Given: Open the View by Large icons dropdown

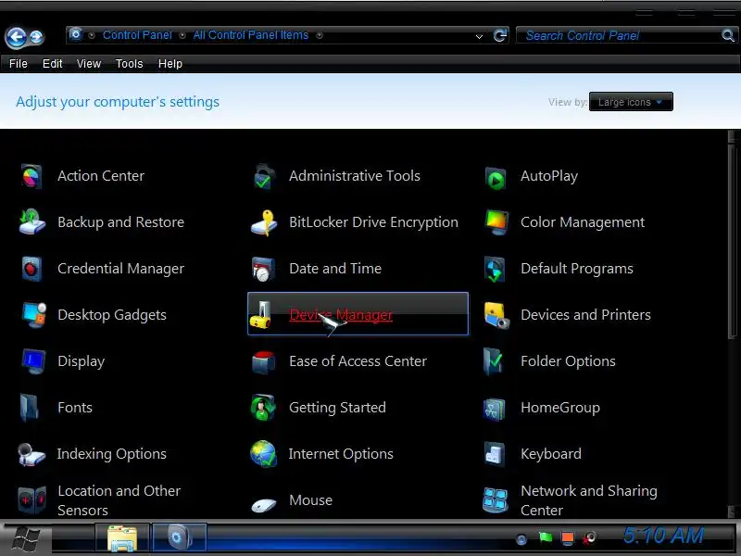Looking at the screenshot, I should tap(631, 102).
